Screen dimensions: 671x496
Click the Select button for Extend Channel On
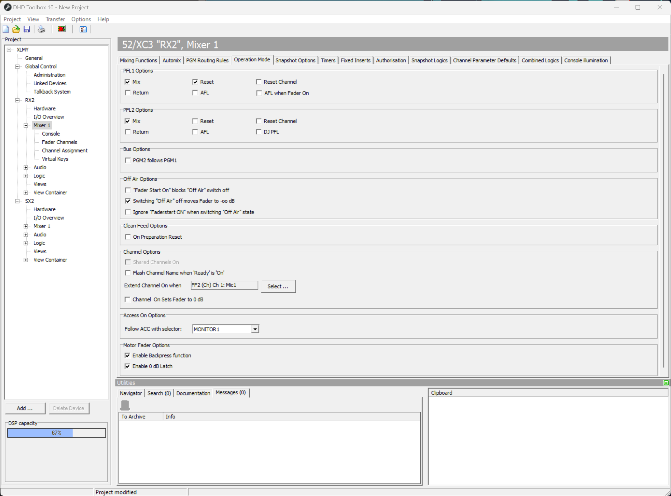coord(278,286)
